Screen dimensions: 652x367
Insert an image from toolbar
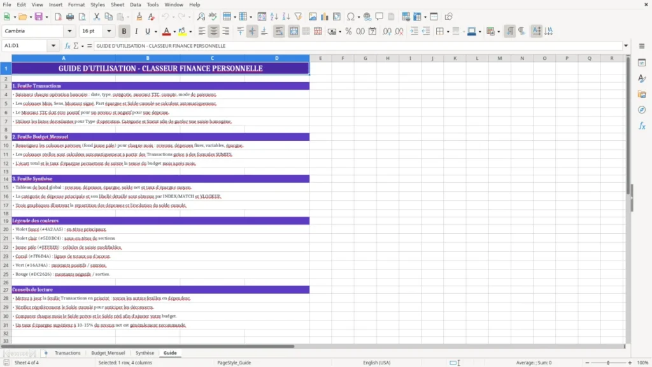click(313, 17)
